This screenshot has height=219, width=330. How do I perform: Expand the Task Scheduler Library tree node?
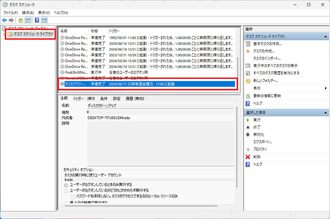(3, 34)
